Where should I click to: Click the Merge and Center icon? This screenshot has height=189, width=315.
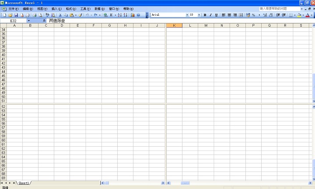pos(241,15)
